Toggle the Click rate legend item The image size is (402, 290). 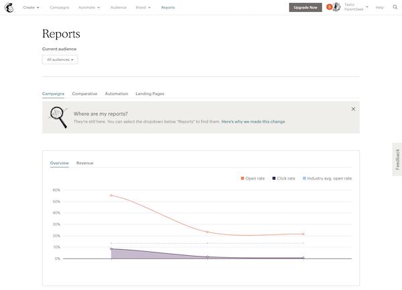pyautogui.click(x=283, y=178)
